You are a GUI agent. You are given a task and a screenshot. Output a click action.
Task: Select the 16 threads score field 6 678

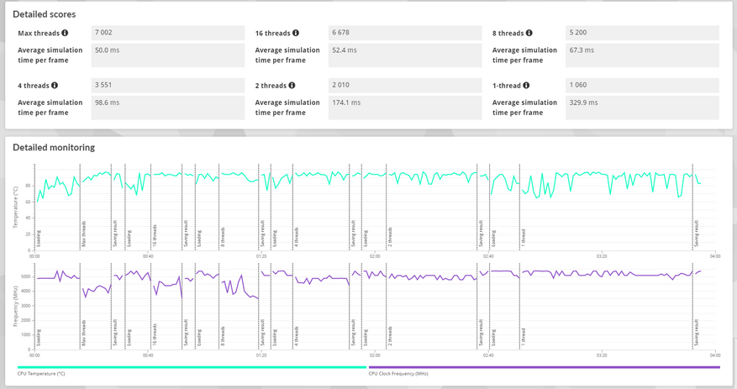405,33
